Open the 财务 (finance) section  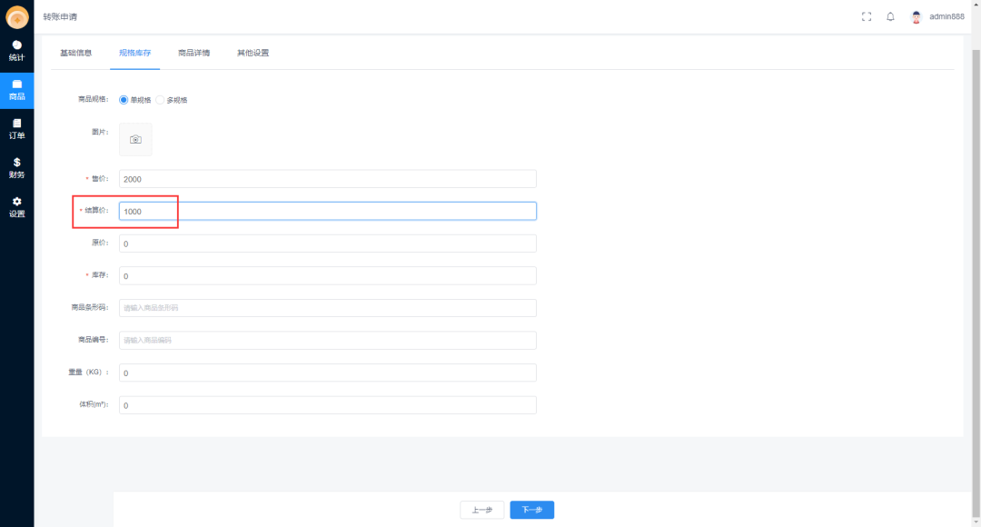click(x=16, y=169)
